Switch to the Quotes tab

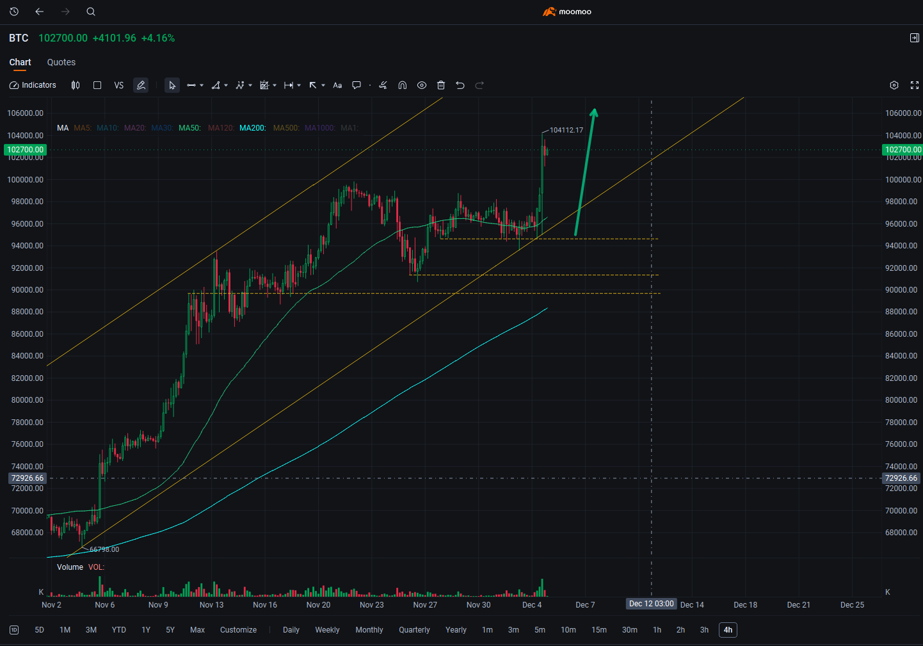pyautogui.click(x=61, y=62)
